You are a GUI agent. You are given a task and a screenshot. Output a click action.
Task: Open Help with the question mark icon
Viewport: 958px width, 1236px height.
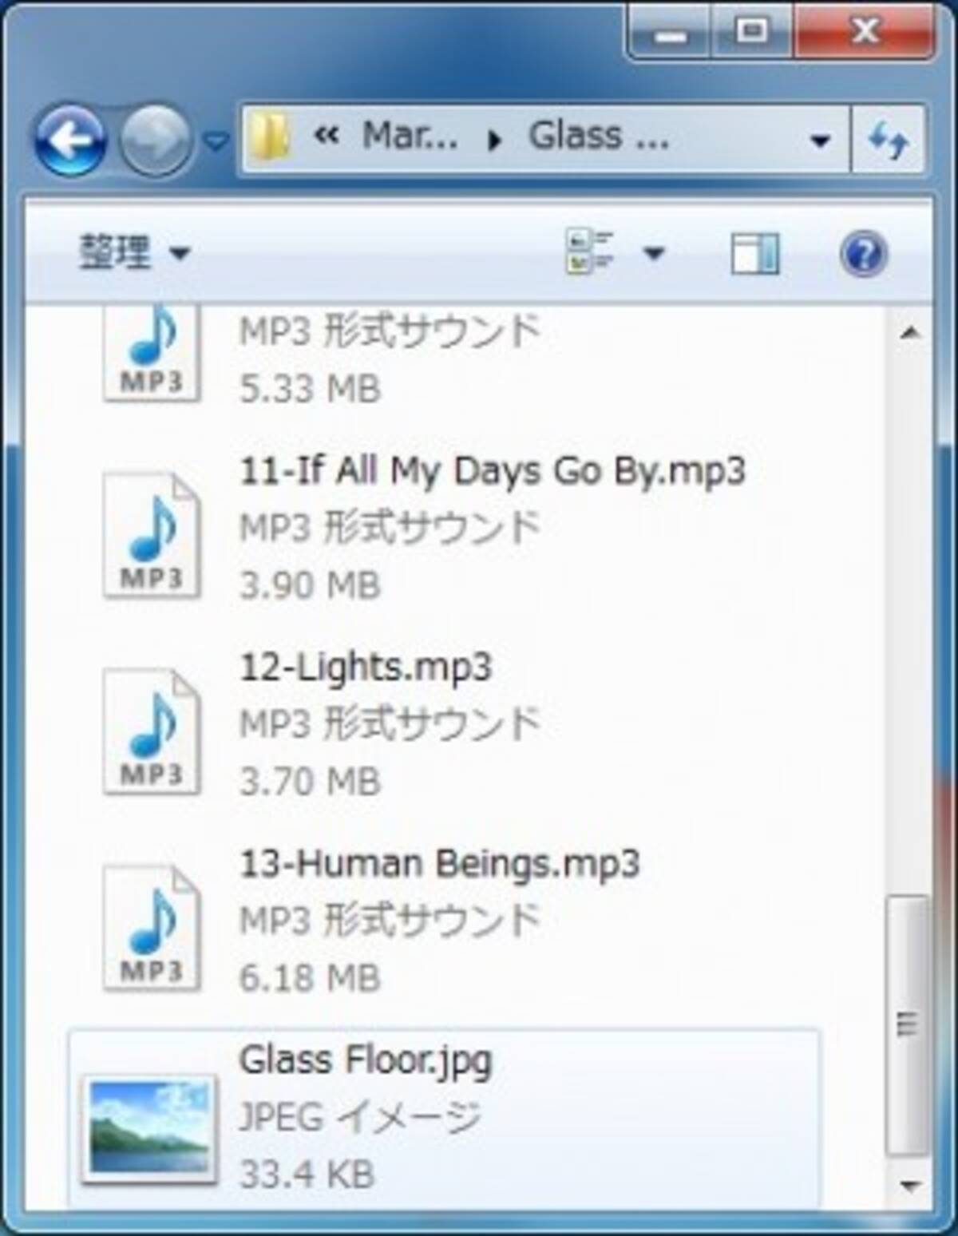tap(863, 254)
